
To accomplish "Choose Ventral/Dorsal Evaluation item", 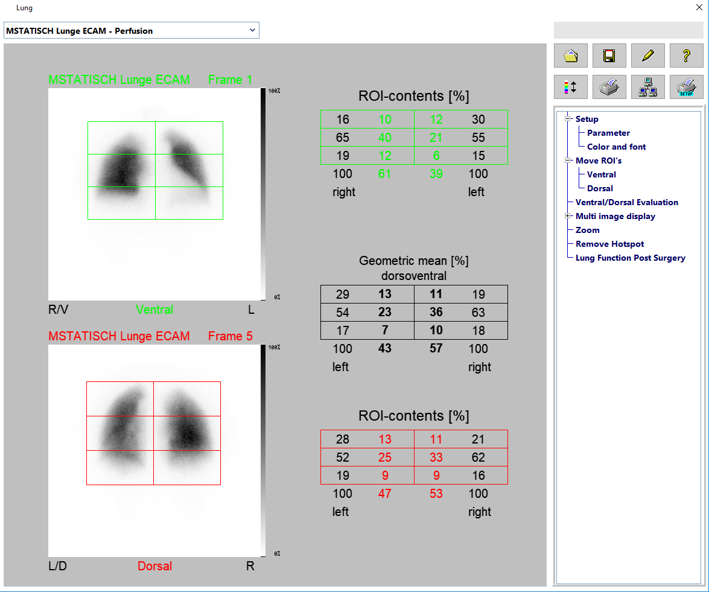I will click(626, 202).
